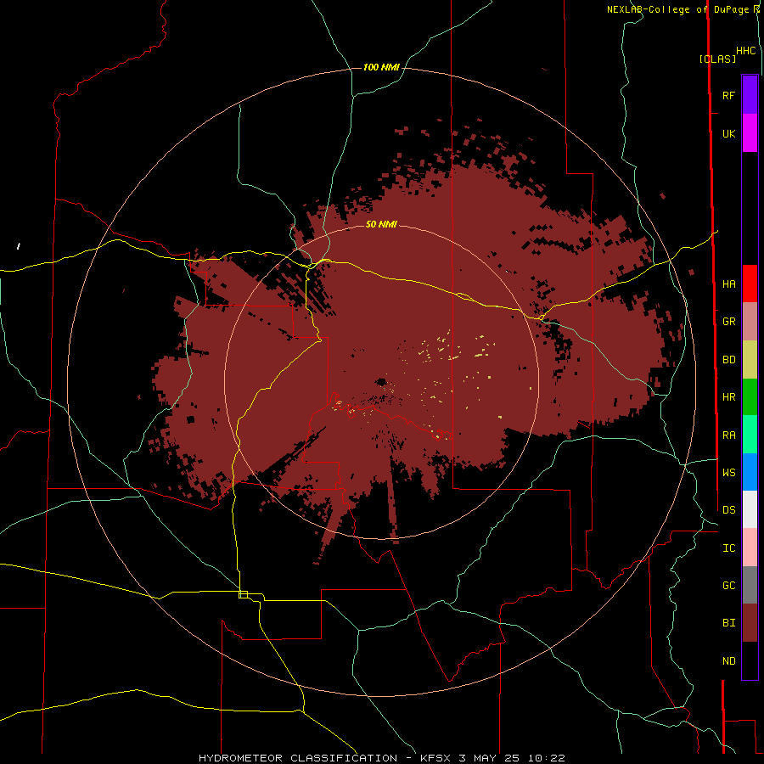The image size is (764, 764).
Task: Click the "ND" legend label
Action: coord(728,661)
